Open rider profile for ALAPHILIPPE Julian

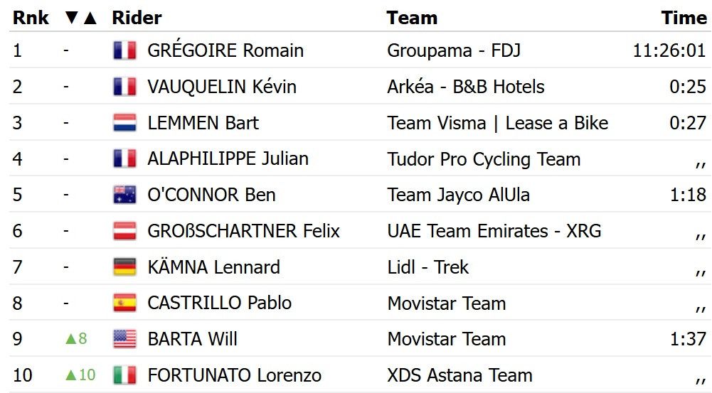pyautogui.click(x=228, y=158)
